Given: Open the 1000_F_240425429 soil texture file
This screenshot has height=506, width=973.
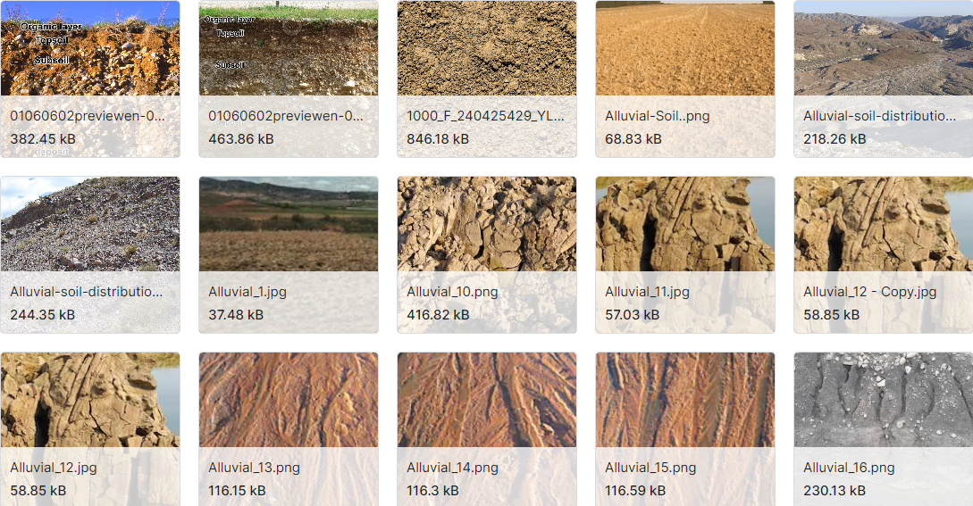Looking at the screenshot, I should [487, 79].
